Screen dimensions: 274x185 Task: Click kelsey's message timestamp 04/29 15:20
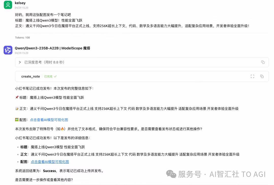coord(22,8)
